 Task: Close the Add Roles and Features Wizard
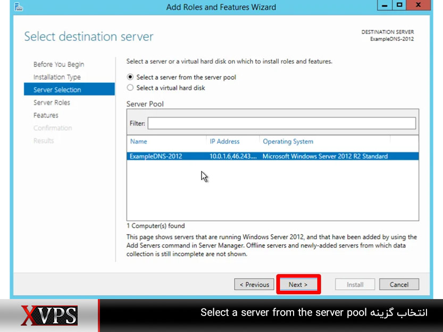(419, 5)
